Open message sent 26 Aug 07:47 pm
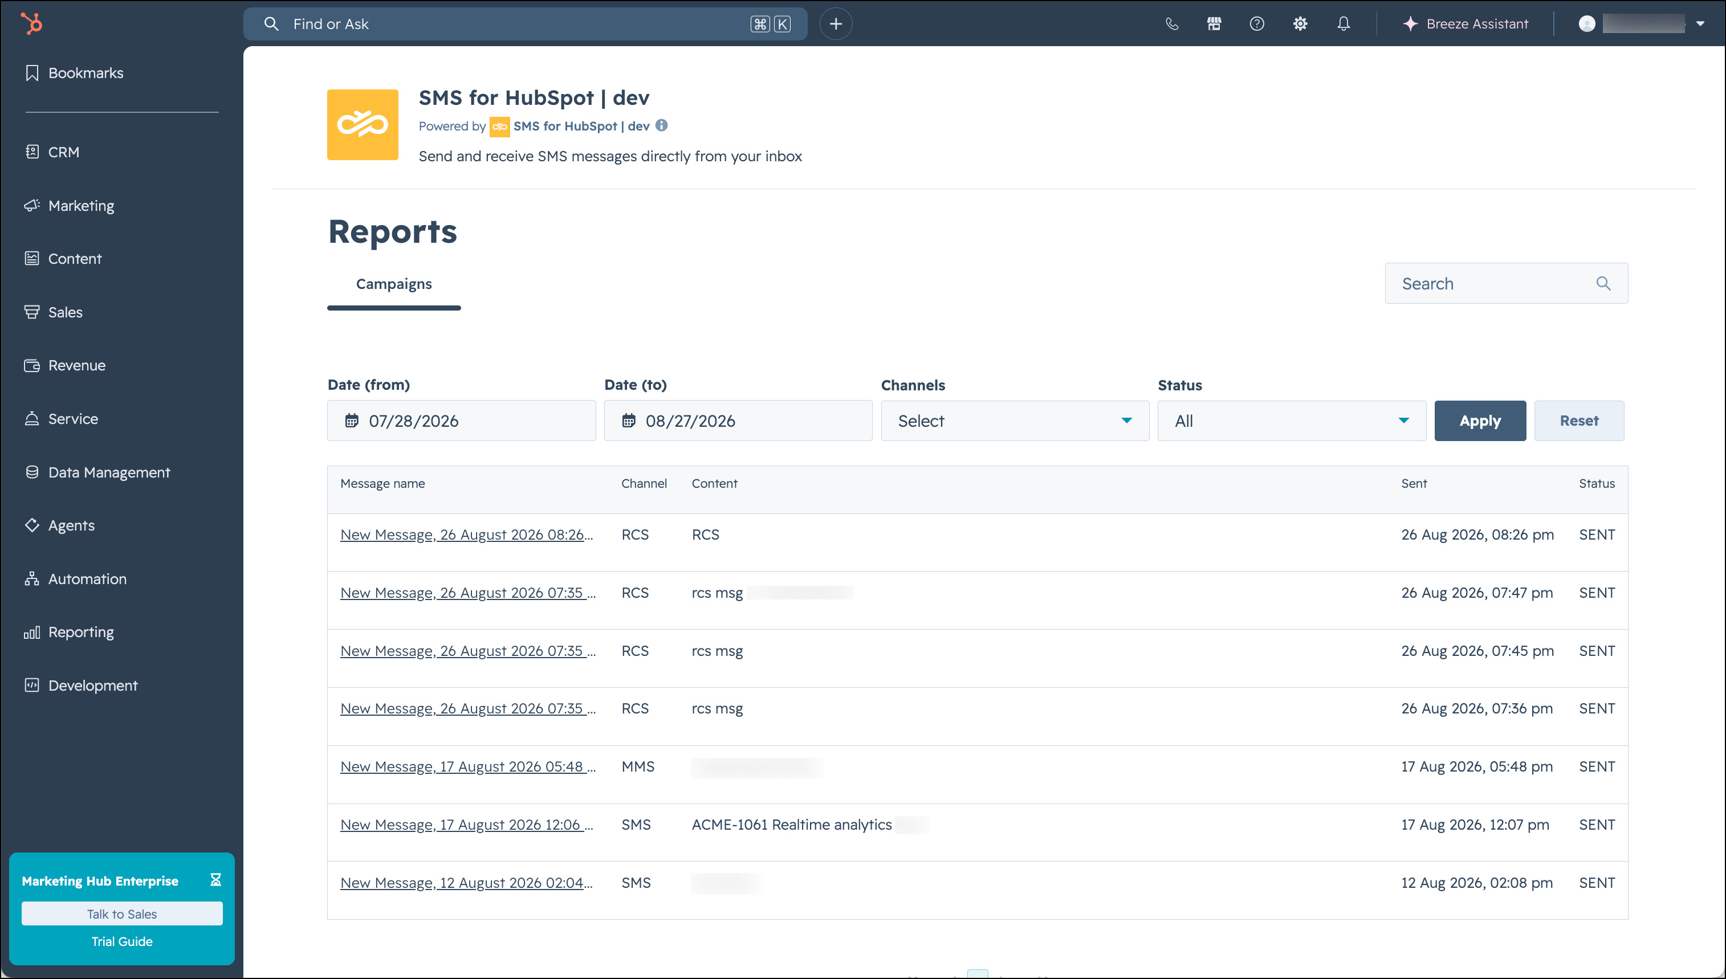This screenshot has height=979, width=1726. 468,593
